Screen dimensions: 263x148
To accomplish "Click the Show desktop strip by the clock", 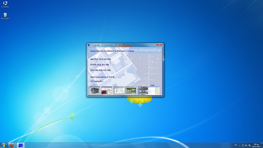I will tap(262, 145).
